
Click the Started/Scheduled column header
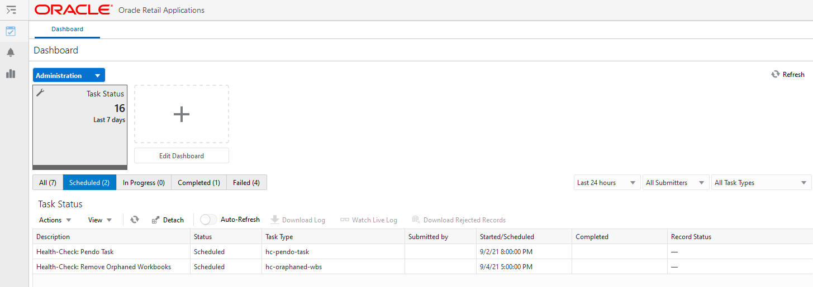click(x=524, y=236)
